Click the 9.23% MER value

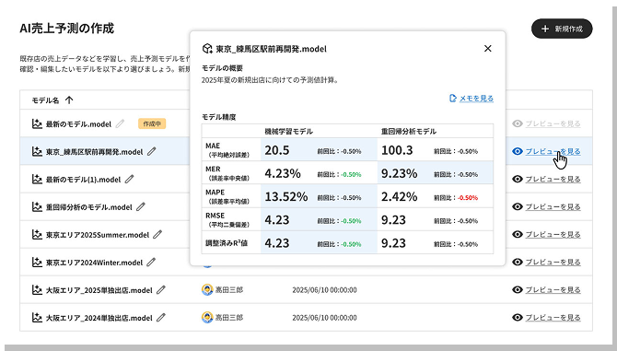pyautogui.click(x=399, y=173)
